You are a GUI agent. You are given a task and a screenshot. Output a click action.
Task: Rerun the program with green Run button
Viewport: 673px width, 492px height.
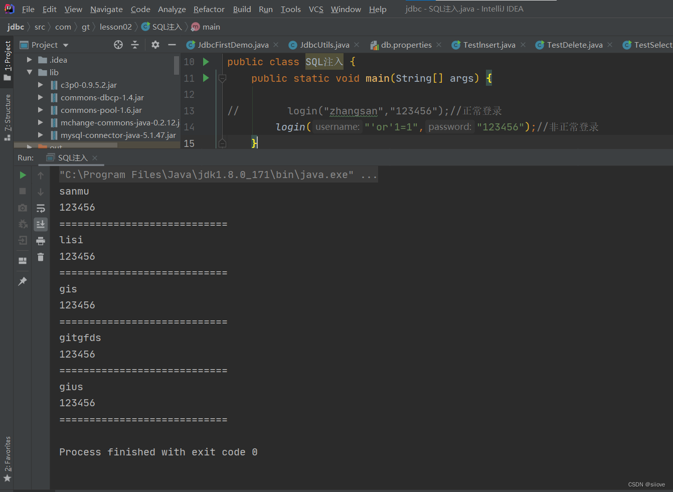tap(23, 175)
